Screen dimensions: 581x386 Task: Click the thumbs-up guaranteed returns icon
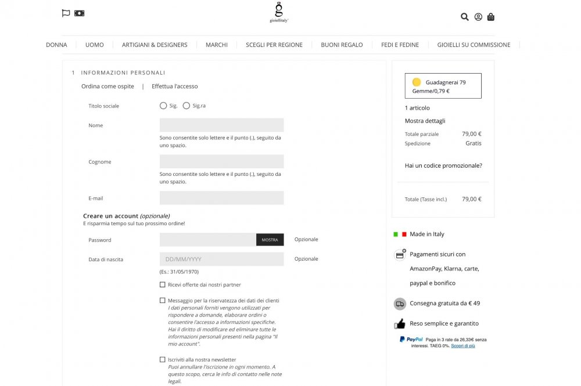coord(399,323)
